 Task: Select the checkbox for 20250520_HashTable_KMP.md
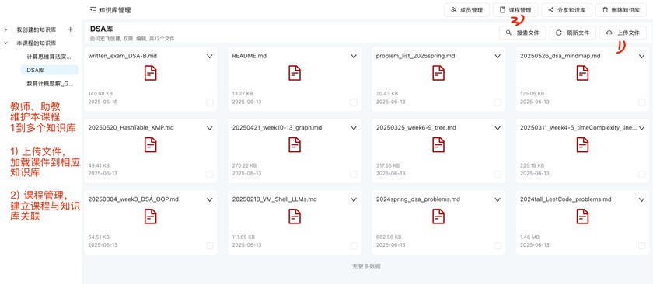[209, 174]
